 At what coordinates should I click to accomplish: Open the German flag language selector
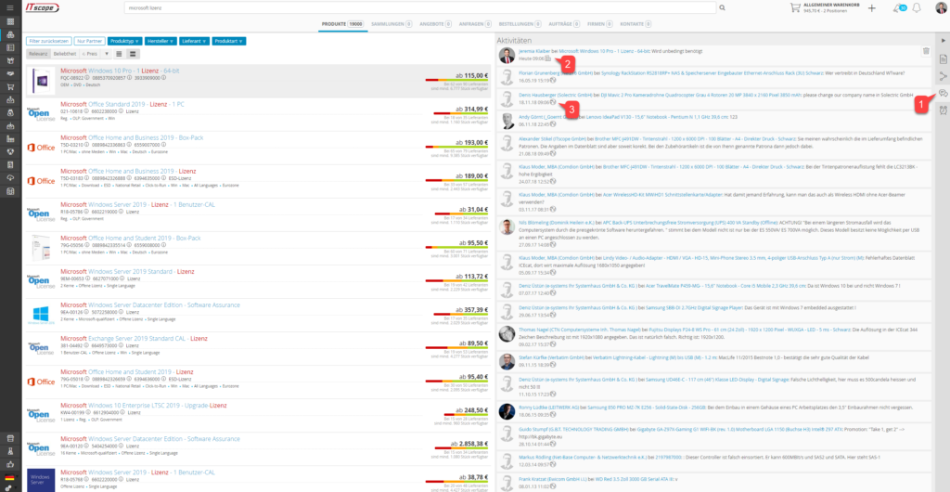click(x=10, y=477)
